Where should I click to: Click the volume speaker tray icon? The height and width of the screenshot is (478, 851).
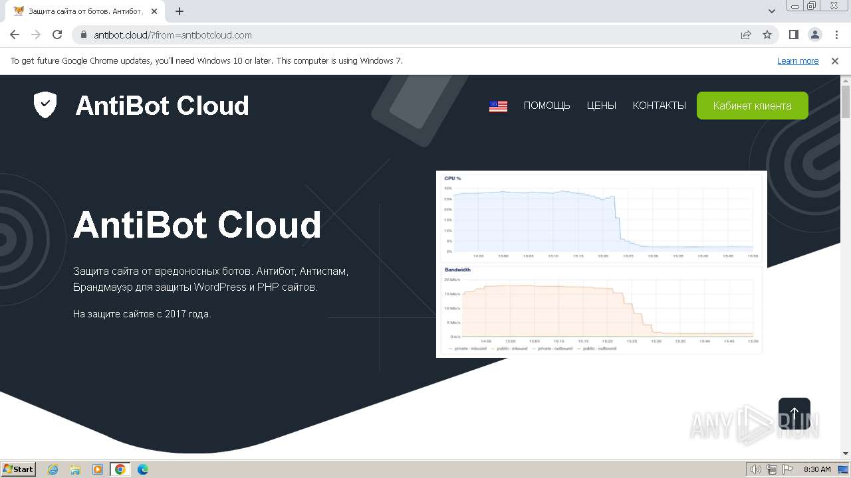(755, 469)
